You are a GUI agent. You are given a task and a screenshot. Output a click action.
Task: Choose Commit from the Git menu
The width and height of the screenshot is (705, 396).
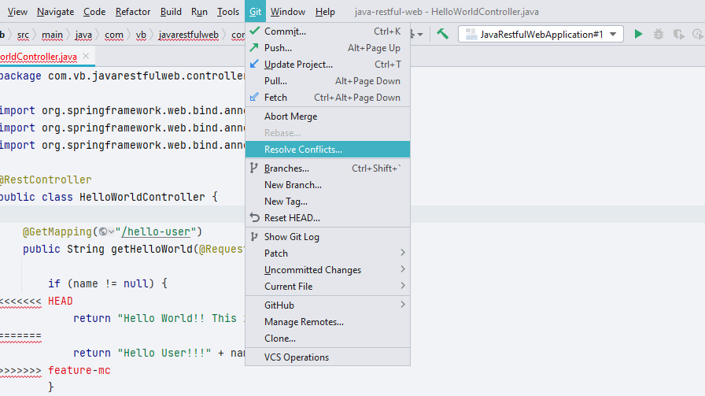pyautogui.click(x=285, y=31)
